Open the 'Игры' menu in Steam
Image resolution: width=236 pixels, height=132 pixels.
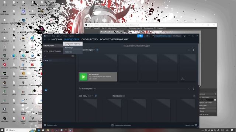click(65, 36)
